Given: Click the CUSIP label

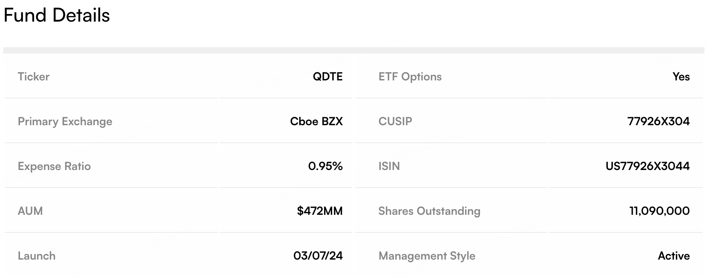Looking at the screenshot, I should tap(395, 122).
